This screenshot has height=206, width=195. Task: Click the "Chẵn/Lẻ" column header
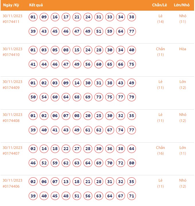click(x=160, y=5)
